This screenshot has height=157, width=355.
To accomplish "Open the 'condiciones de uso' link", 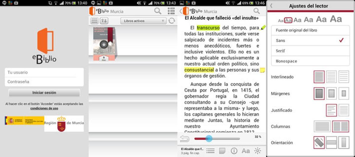I will pos(44,108).
